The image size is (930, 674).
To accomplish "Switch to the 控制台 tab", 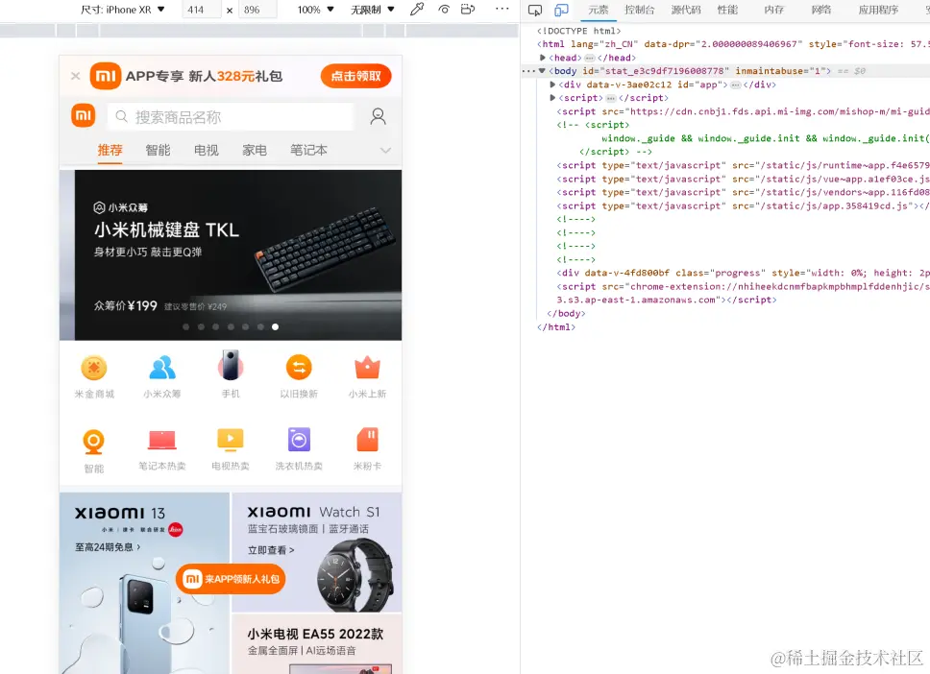I will [x=640, y=10].
